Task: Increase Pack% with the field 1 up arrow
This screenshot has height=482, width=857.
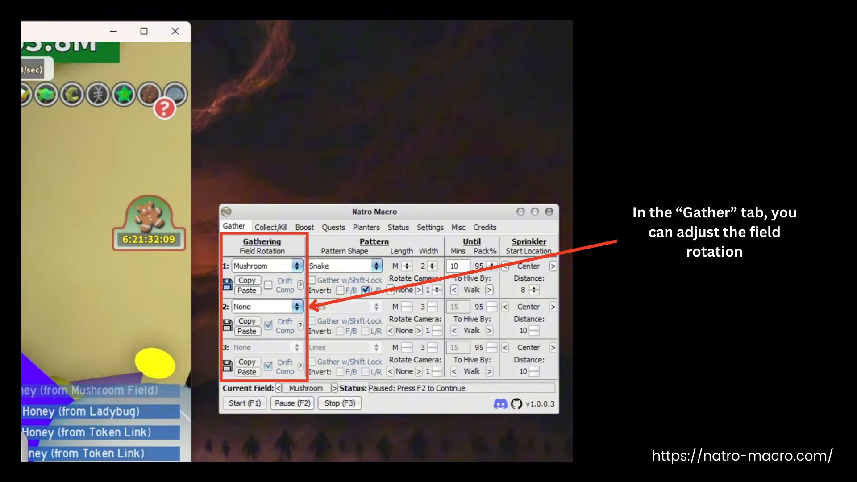Action: pos(491,264)
